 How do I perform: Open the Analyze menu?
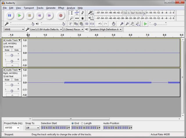tap(71, 8)
